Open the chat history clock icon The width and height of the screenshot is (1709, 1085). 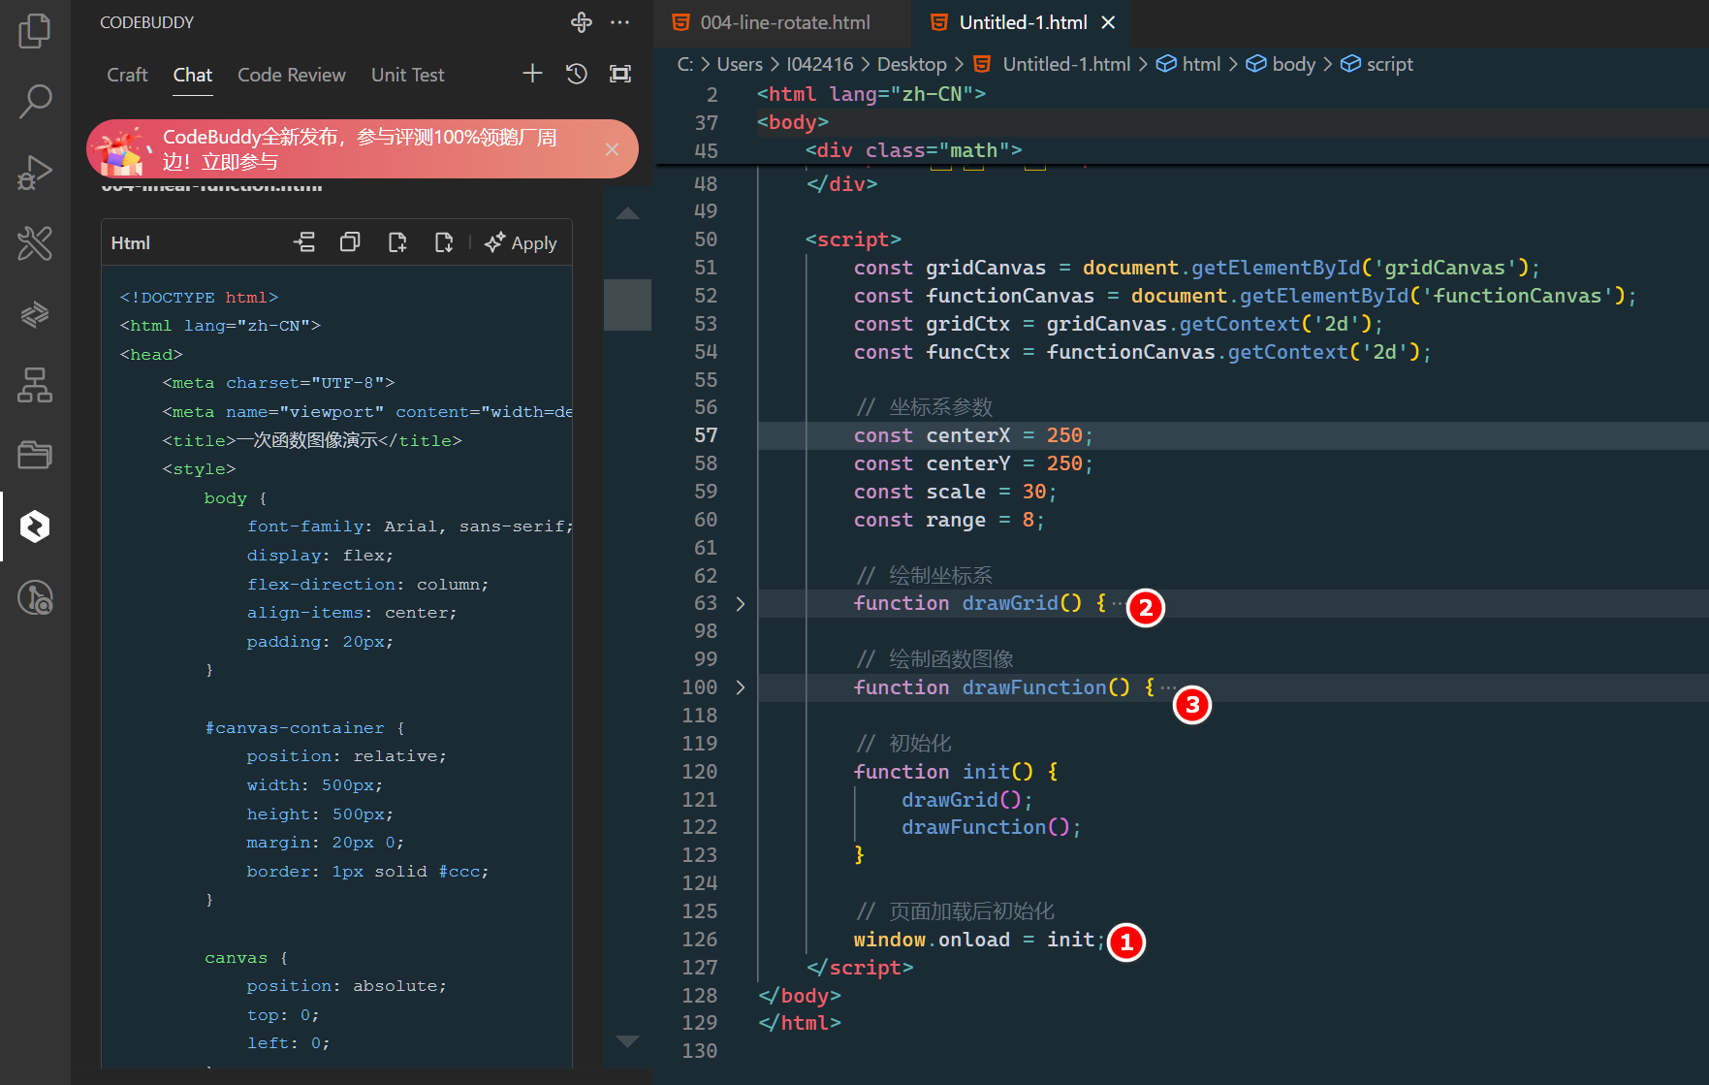(577, 74)
